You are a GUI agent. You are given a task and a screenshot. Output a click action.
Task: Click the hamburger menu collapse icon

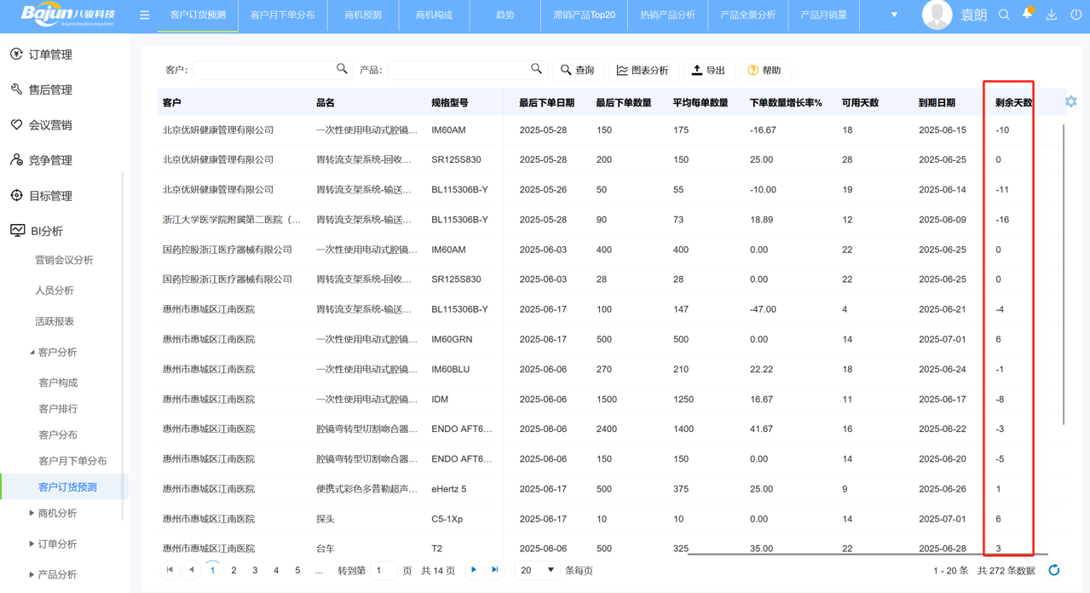click(144, 15)
